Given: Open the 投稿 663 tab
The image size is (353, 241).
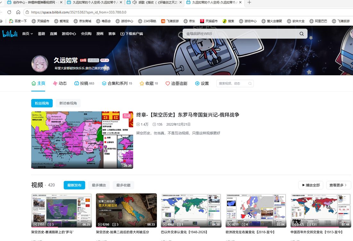Looking at the screenshot, I should click(x=84, y=83).
